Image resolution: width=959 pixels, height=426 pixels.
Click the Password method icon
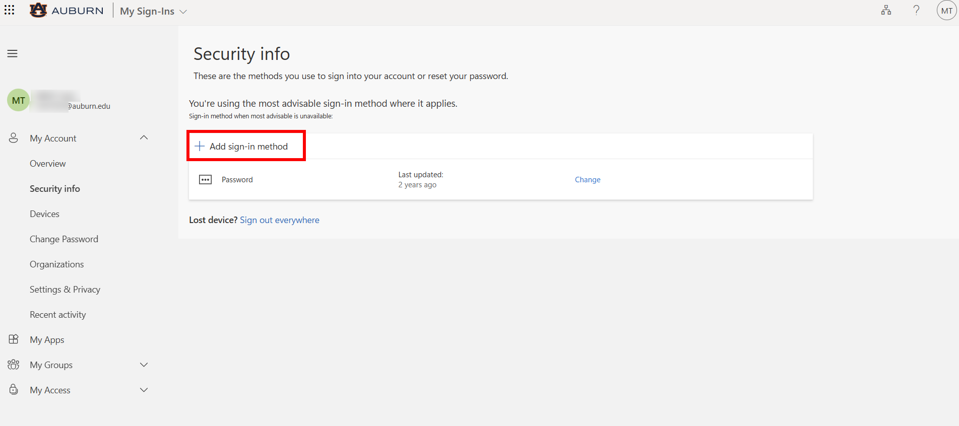coord(205,180)
